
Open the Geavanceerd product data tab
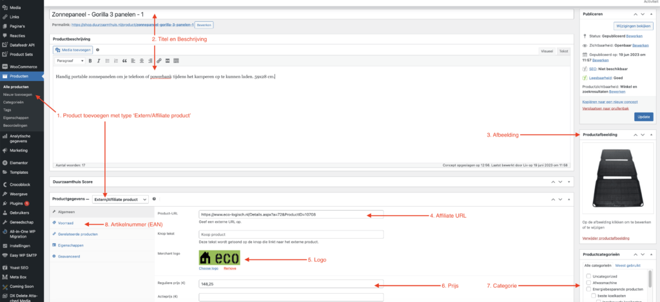68,256
